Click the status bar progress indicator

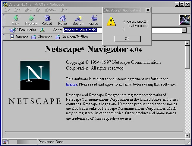(23, 142)
